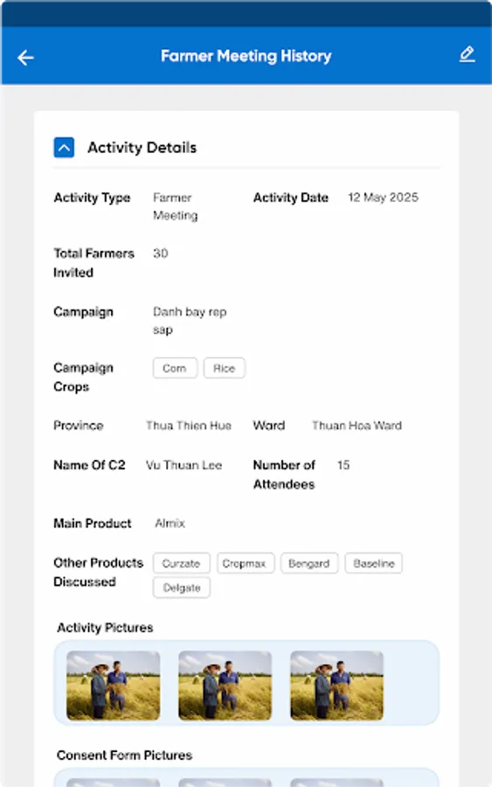
Task: Click the Activity Type label
Action: [x=92, y=198]
